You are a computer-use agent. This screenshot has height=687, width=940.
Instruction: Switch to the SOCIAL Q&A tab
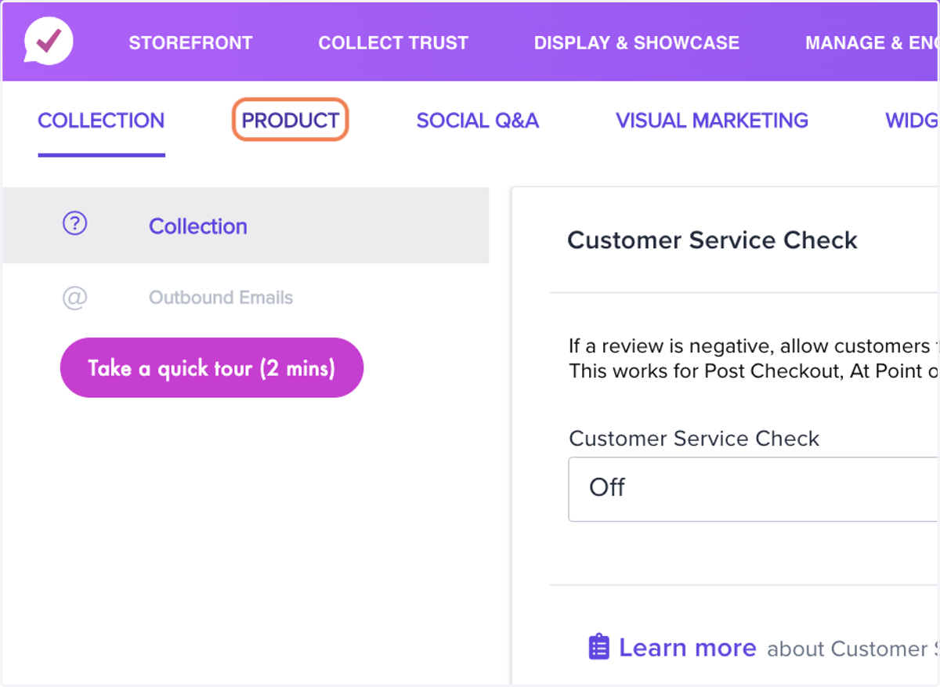[478, 121]
